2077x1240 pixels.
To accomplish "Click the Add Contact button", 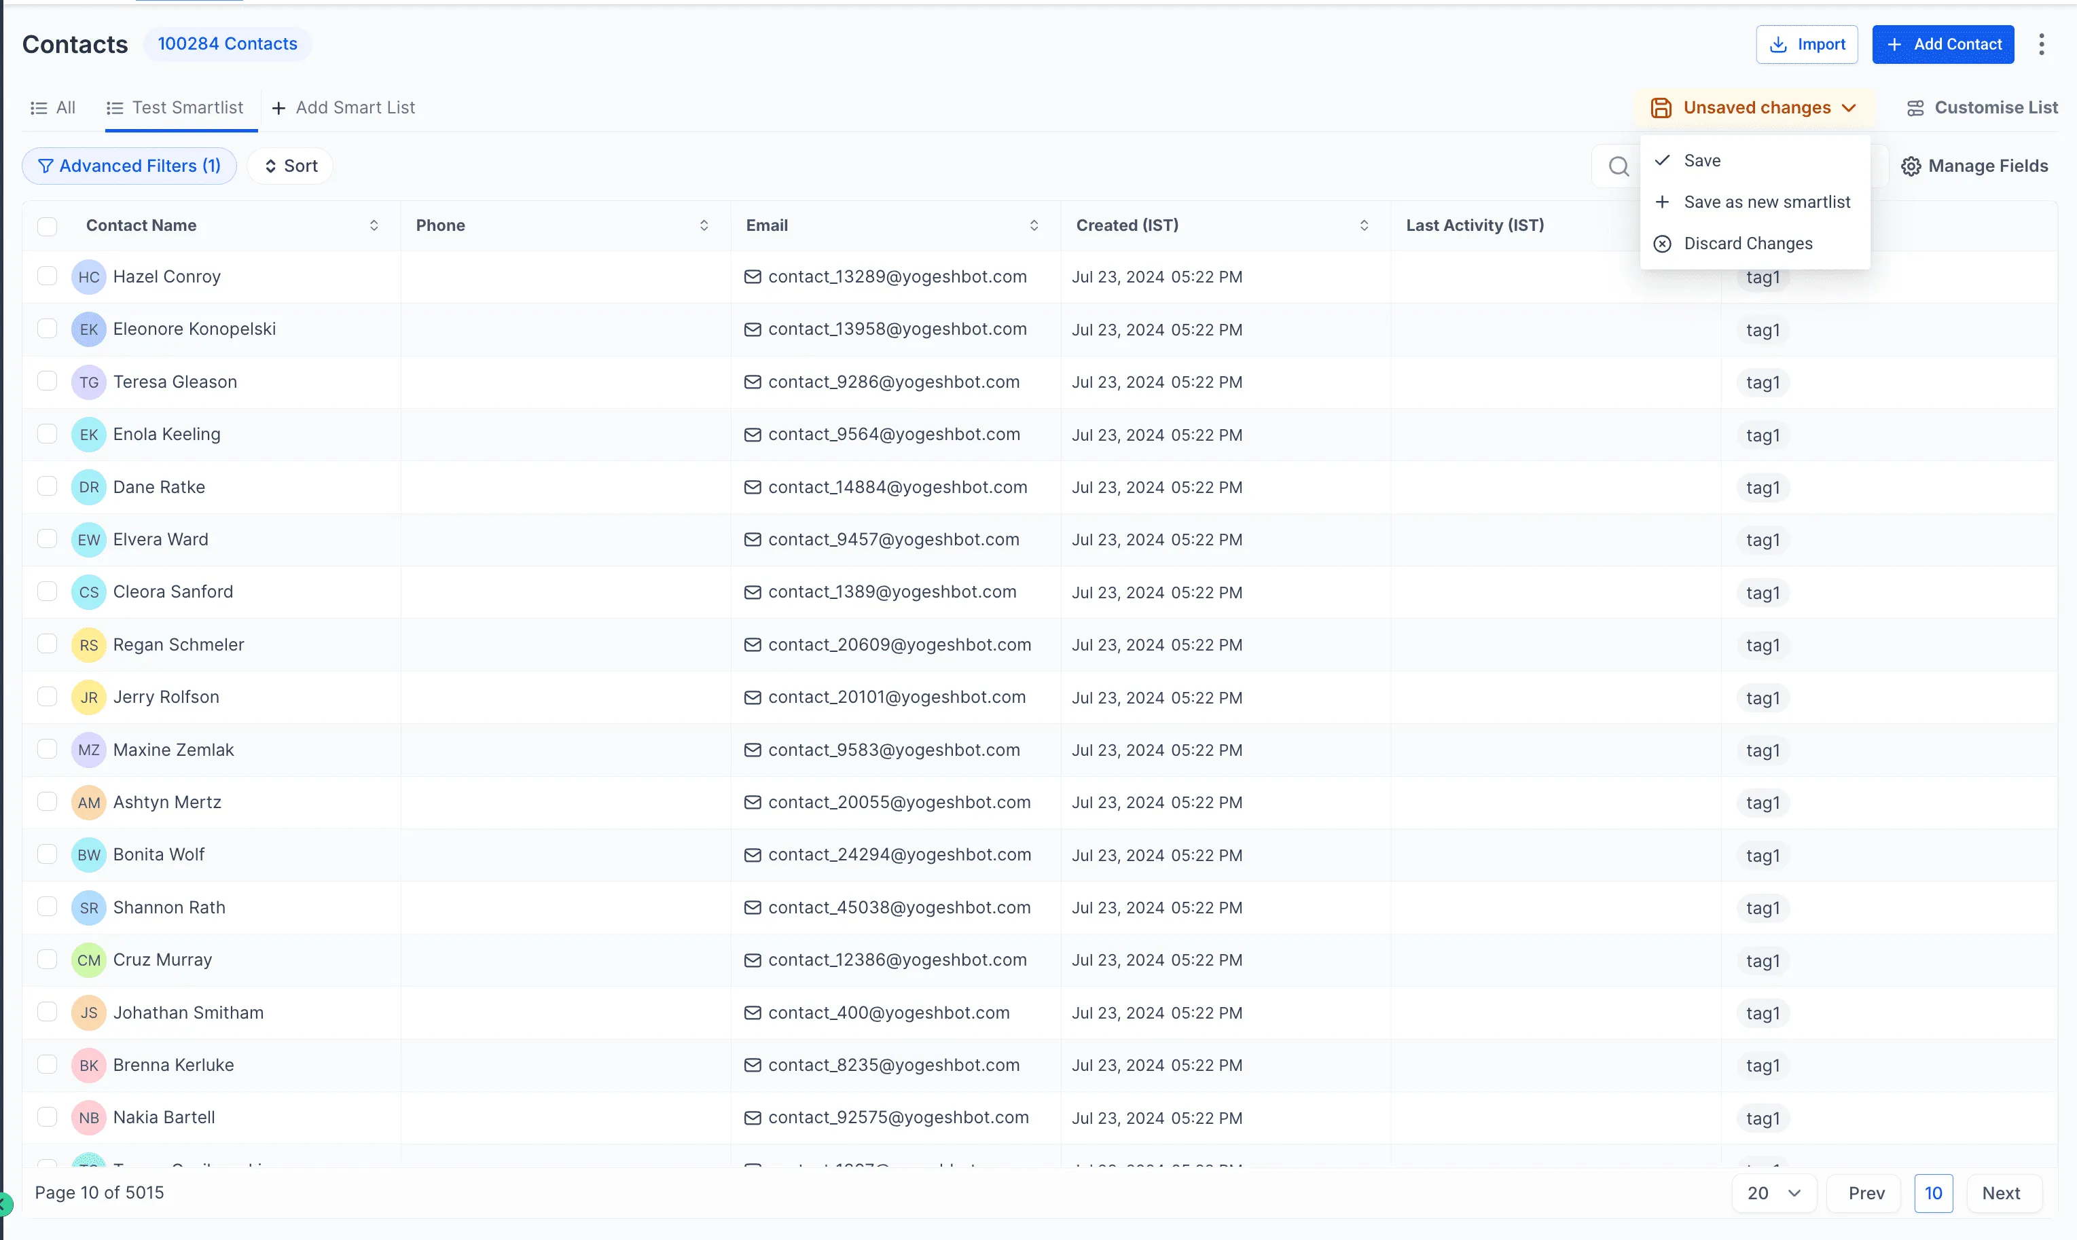I will pos(1943,44).
